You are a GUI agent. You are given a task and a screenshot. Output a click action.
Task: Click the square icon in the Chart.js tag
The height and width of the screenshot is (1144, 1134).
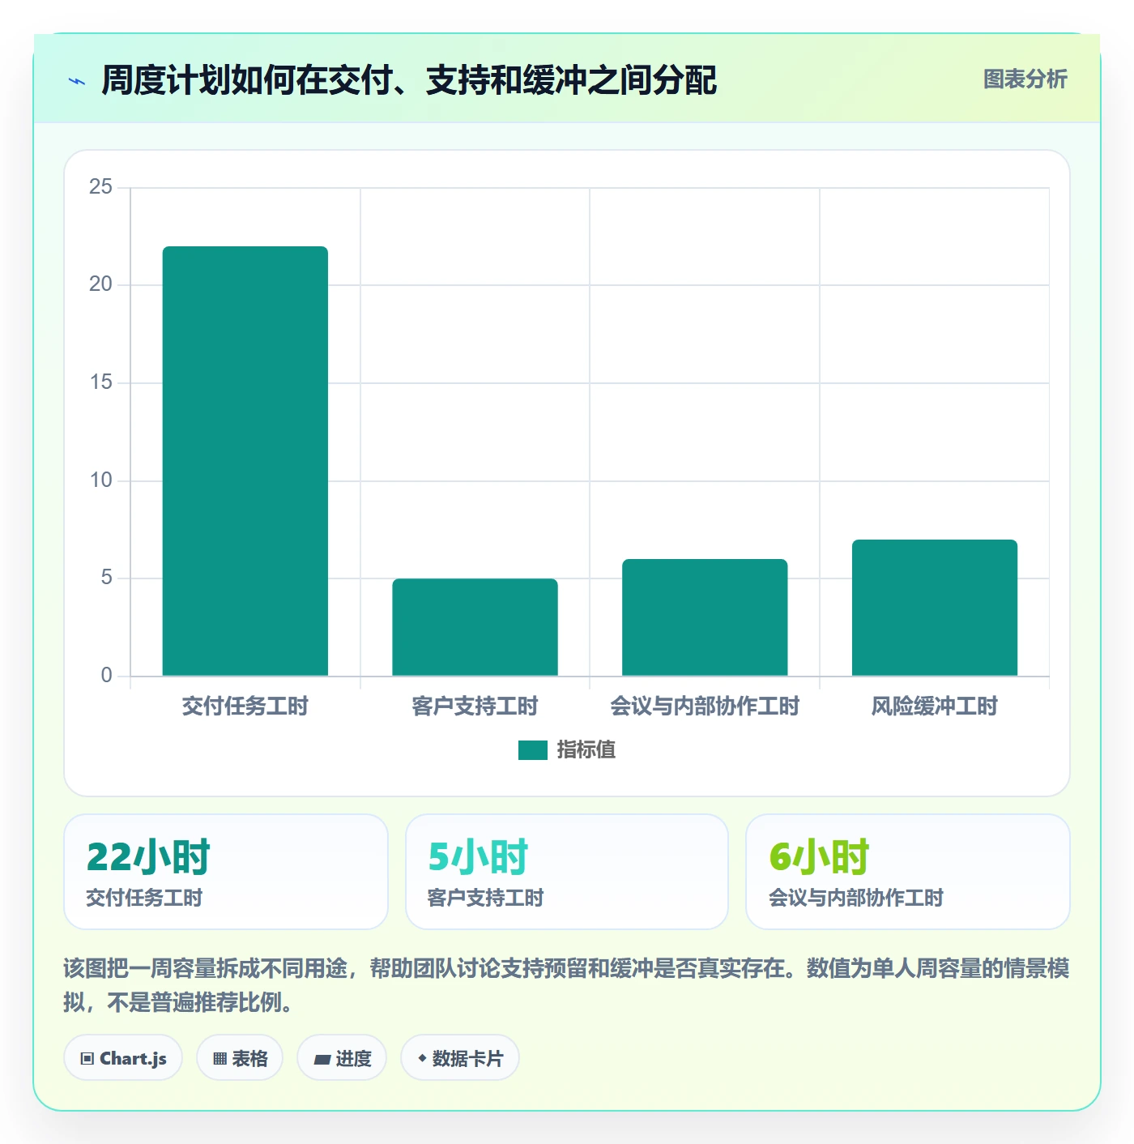(x=87, y=1059)
